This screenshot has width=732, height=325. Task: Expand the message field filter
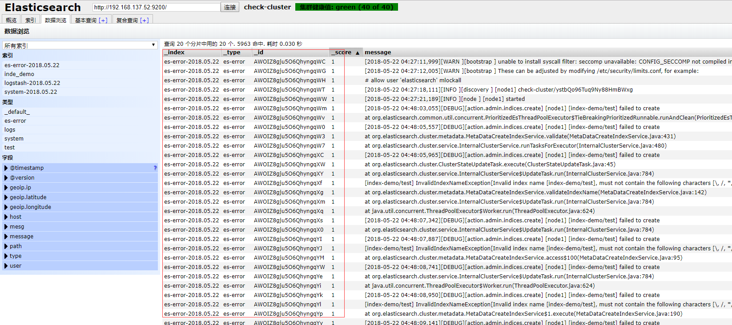coord(80,237)
